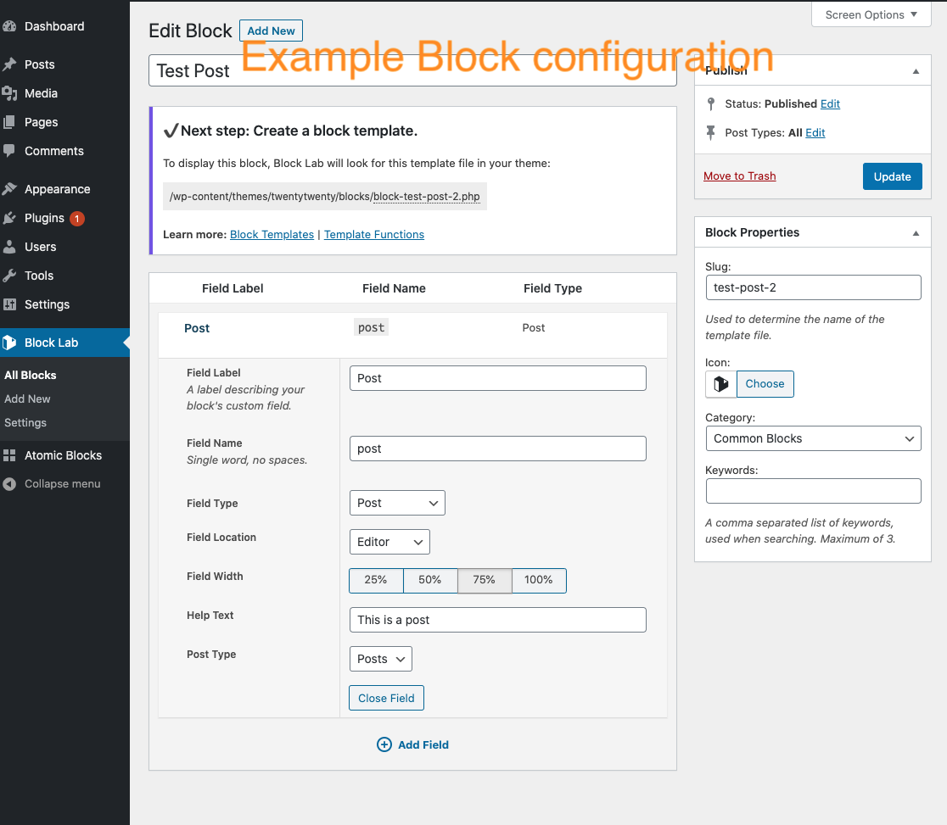Open the Category dropdown showing Common Blocks

tap(812, 438)
